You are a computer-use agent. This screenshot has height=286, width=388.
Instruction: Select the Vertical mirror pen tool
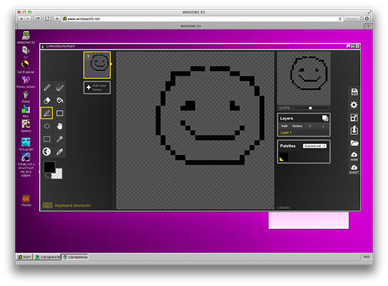tap(59, 87)
